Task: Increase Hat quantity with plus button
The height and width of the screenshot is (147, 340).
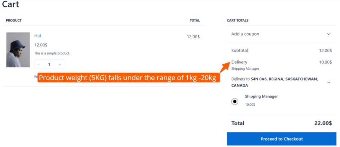Action: point(60,64)
